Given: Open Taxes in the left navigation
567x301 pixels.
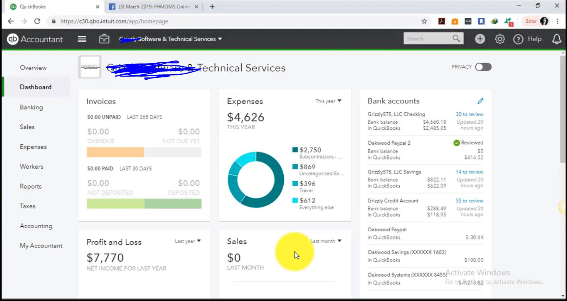Looking at the screenshot, I should 27,206.
